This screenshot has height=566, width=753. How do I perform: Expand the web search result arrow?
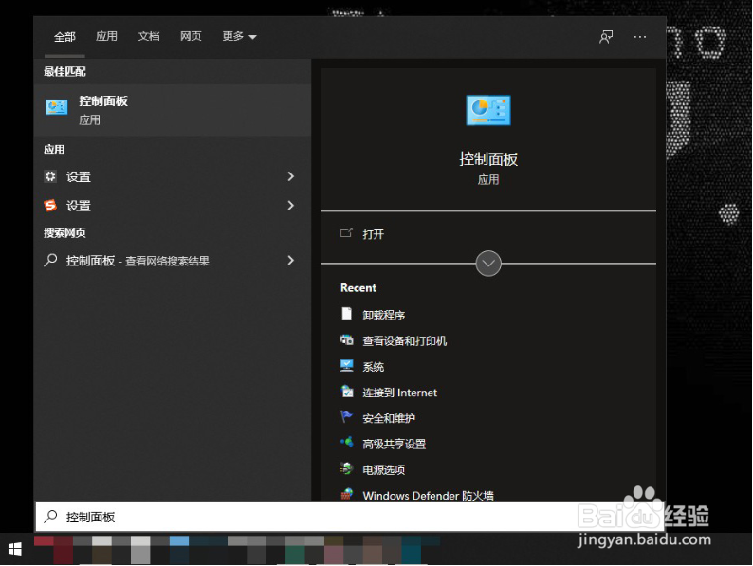[x=290, y=260]
